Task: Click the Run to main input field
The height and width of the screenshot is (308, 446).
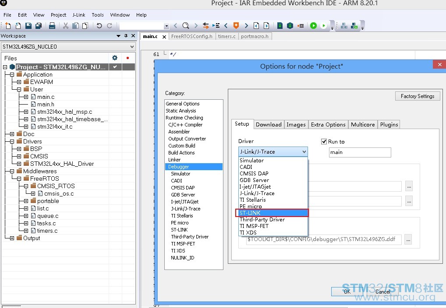Action: pyautogui.click(x=360, y=152)
